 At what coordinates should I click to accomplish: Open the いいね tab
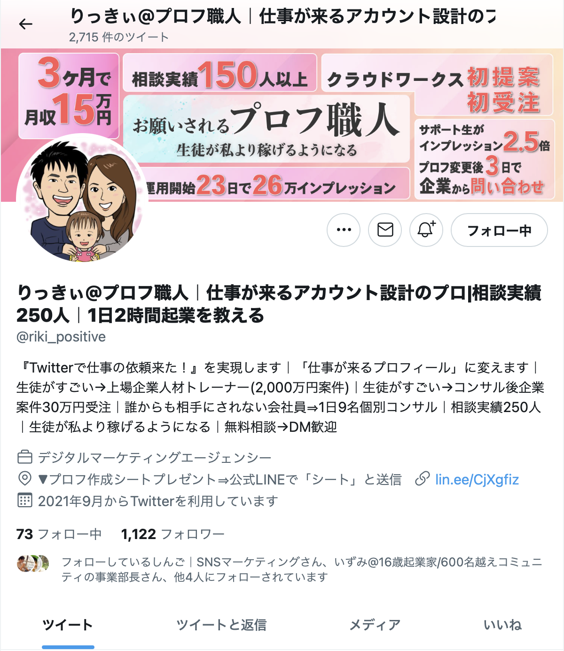[502, 625]
